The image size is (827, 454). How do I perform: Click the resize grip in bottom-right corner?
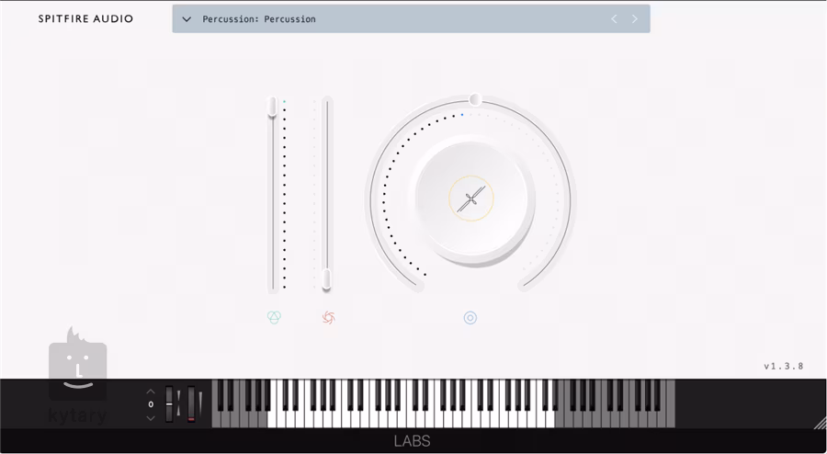coord(820,423)
